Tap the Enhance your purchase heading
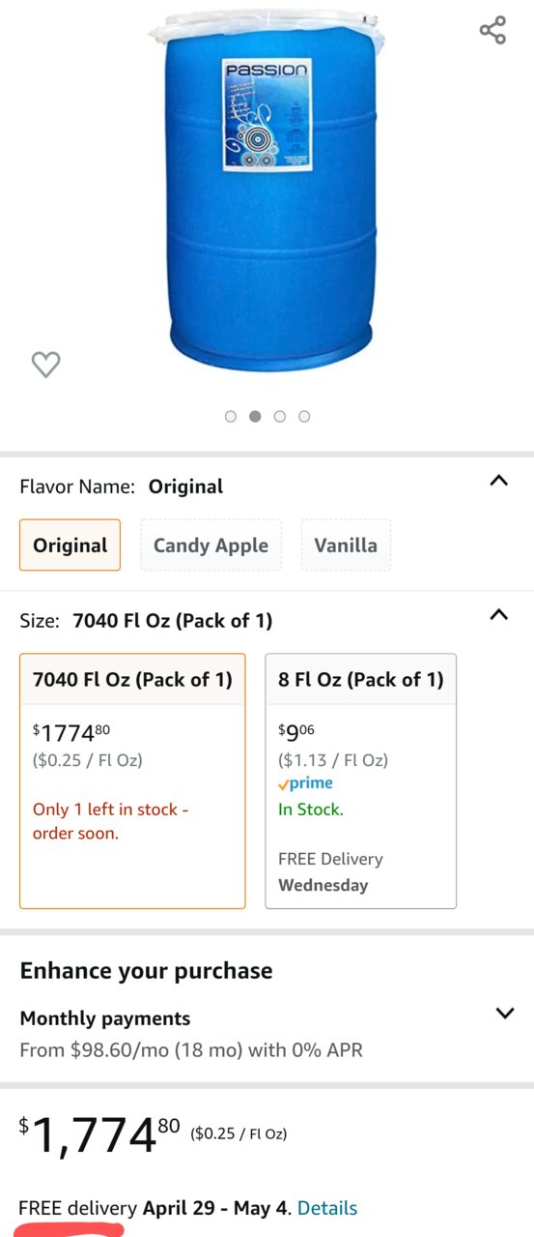Screen dimensions: 534x1237 tap(147, 970)
